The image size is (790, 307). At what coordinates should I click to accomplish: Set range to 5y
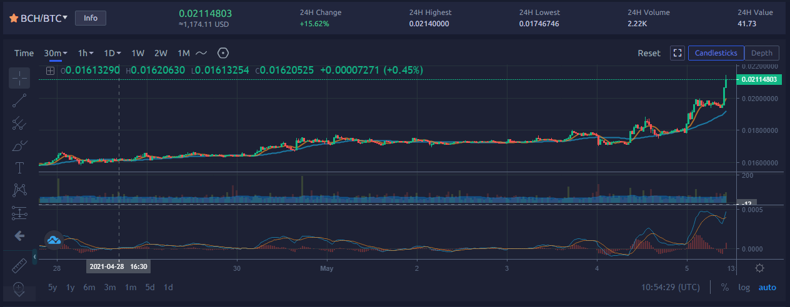[53, 288]
